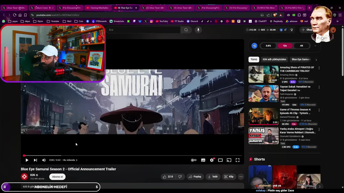Open 'Tayvan Sokak Yemekleri' video title

(295, 88)
